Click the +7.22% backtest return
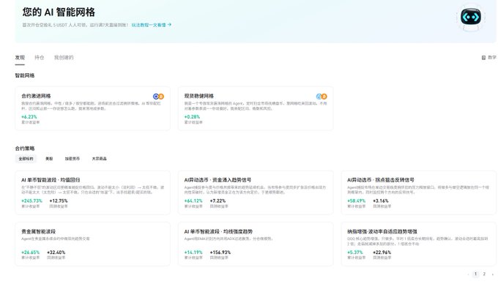The width and height of the screenshot is (498, 284). tap(218, 201)
